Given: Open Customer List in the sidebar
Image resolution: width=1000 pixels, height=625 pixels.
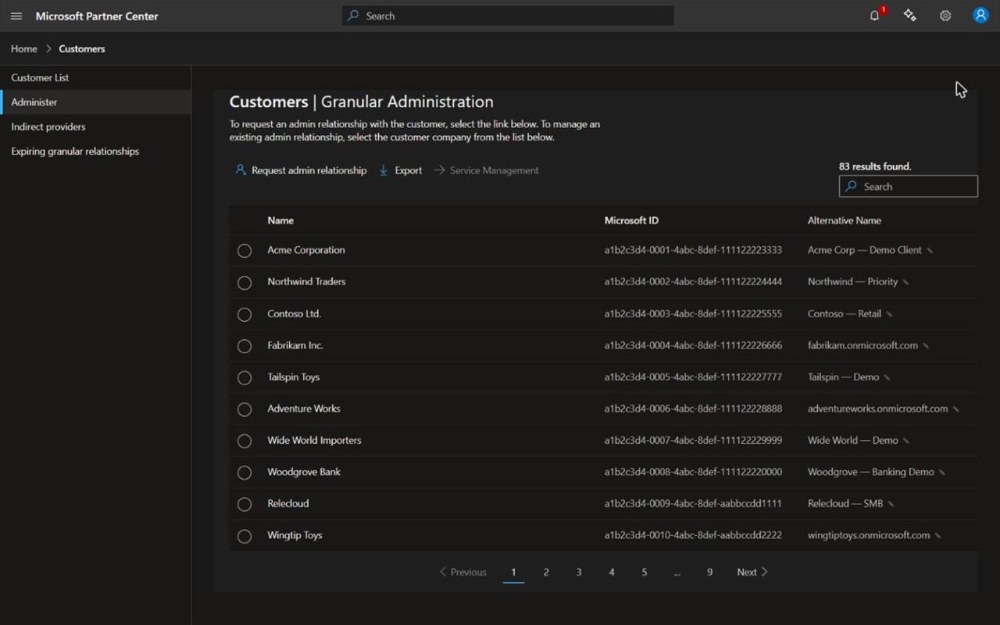Looking at the screenshot, I should tap(95, 77).
